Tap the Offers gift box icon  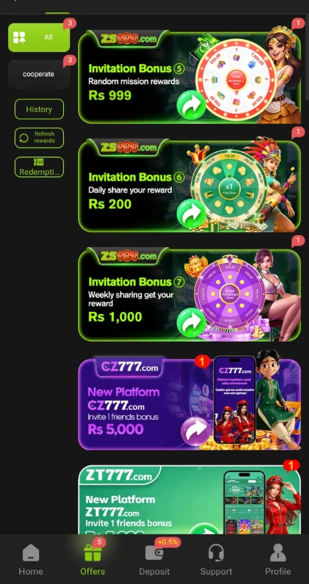tap(92, 552)
